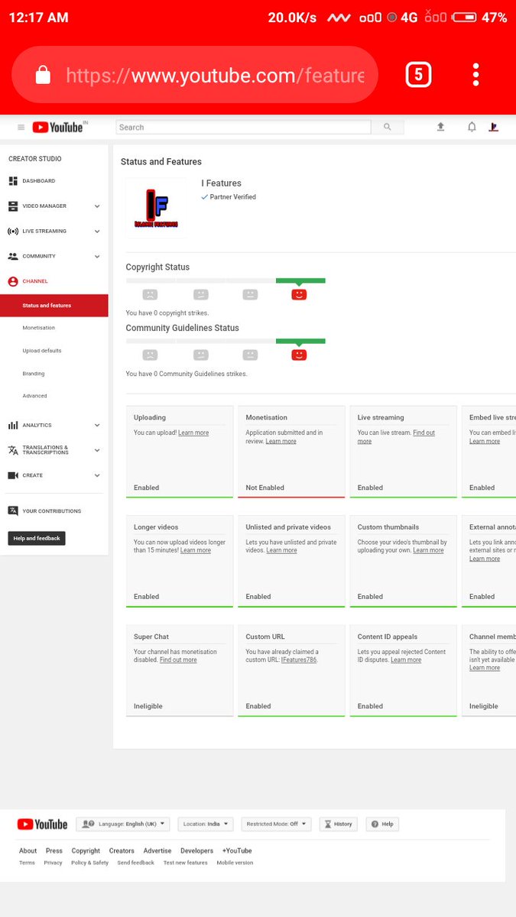Click the Dashboard sidebar icon

[13, 181]
